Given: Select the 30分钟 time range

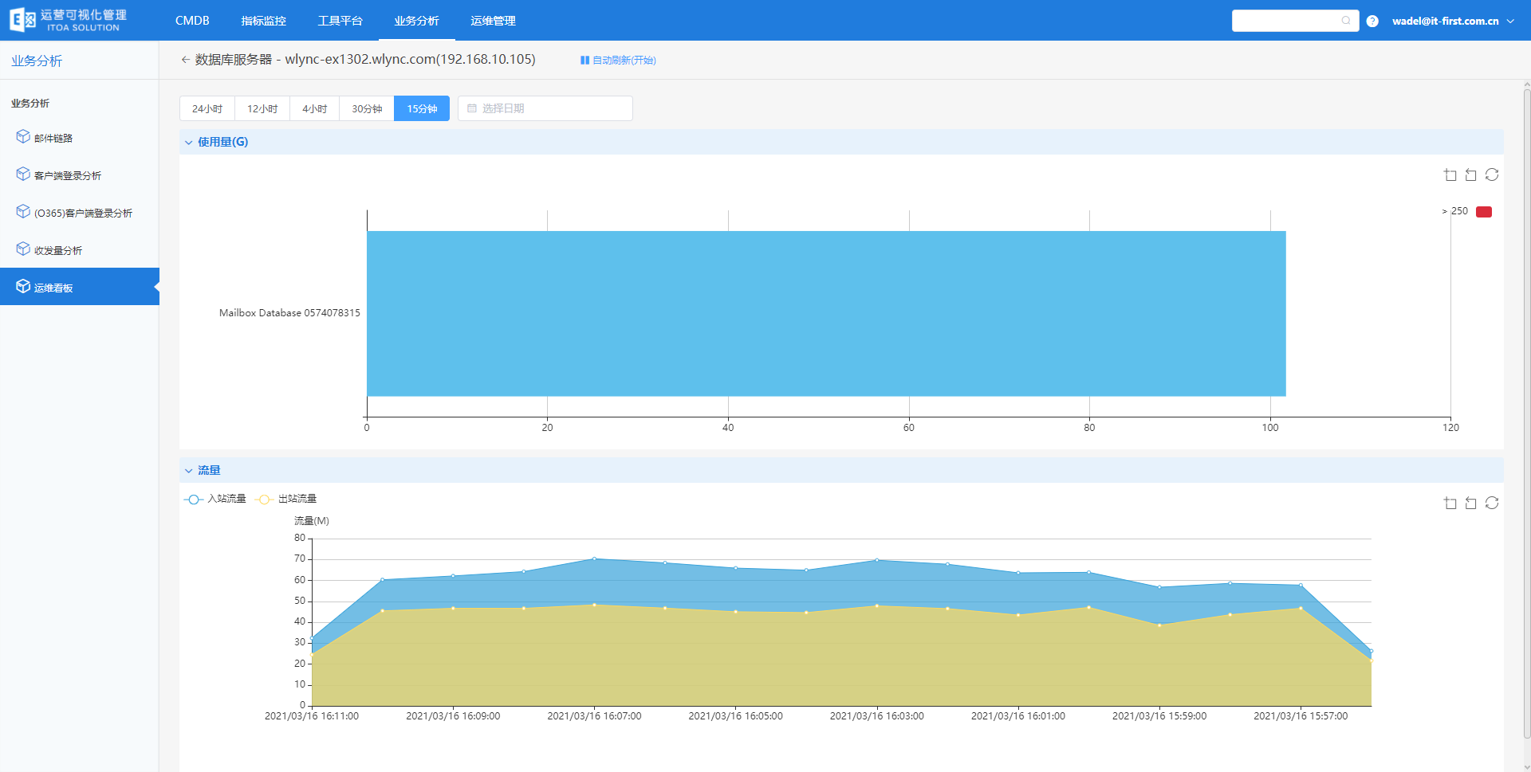Looking at the screenshot, I should [x=367, y=108].
